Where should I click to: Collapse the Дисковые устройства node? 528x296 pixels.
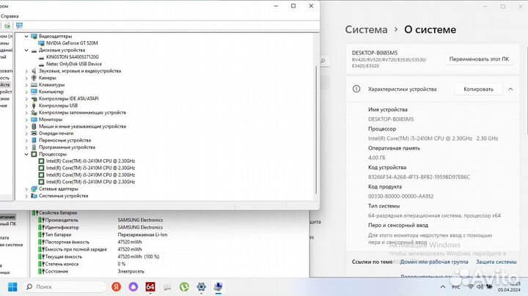26,50
